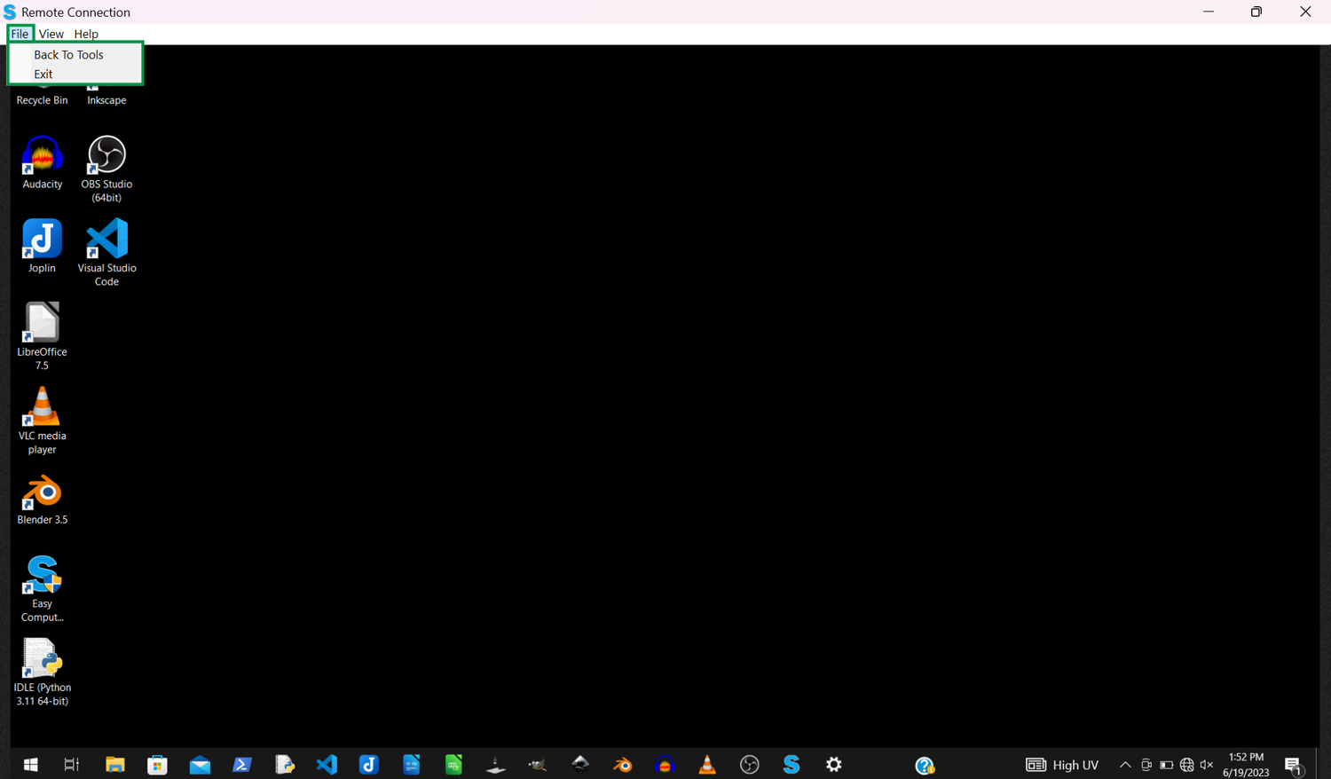Open notification center in taskbar
This screenshot has width=1331, height=779.
(x=1294, y=766)
